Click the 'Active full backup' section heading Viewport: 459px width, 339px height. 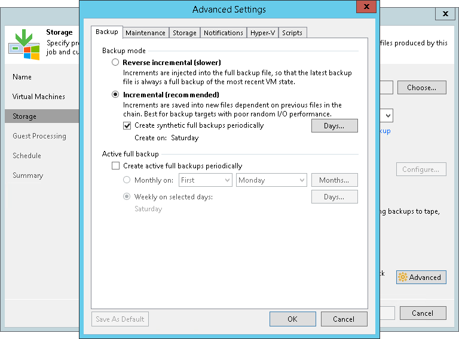point(130,154)
